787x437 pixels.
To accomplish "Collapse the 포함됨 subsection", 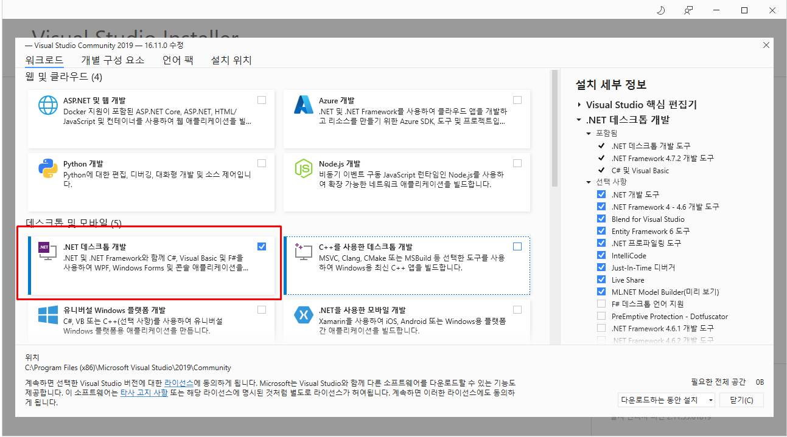I will [589, 133].
